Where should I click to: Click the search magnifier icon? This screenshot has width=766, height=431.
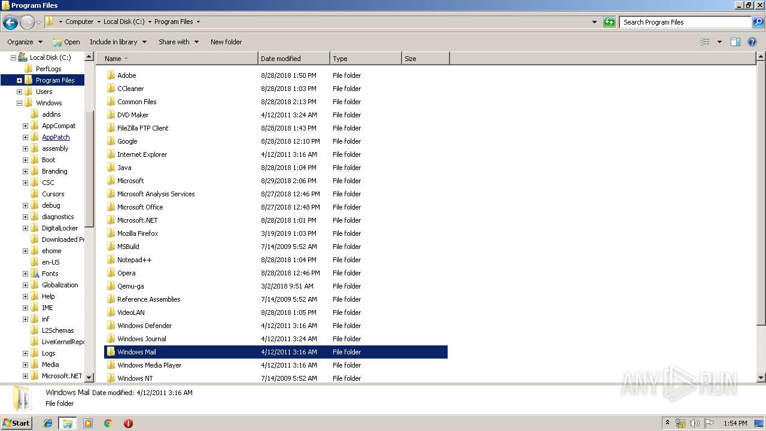point(758,22)
